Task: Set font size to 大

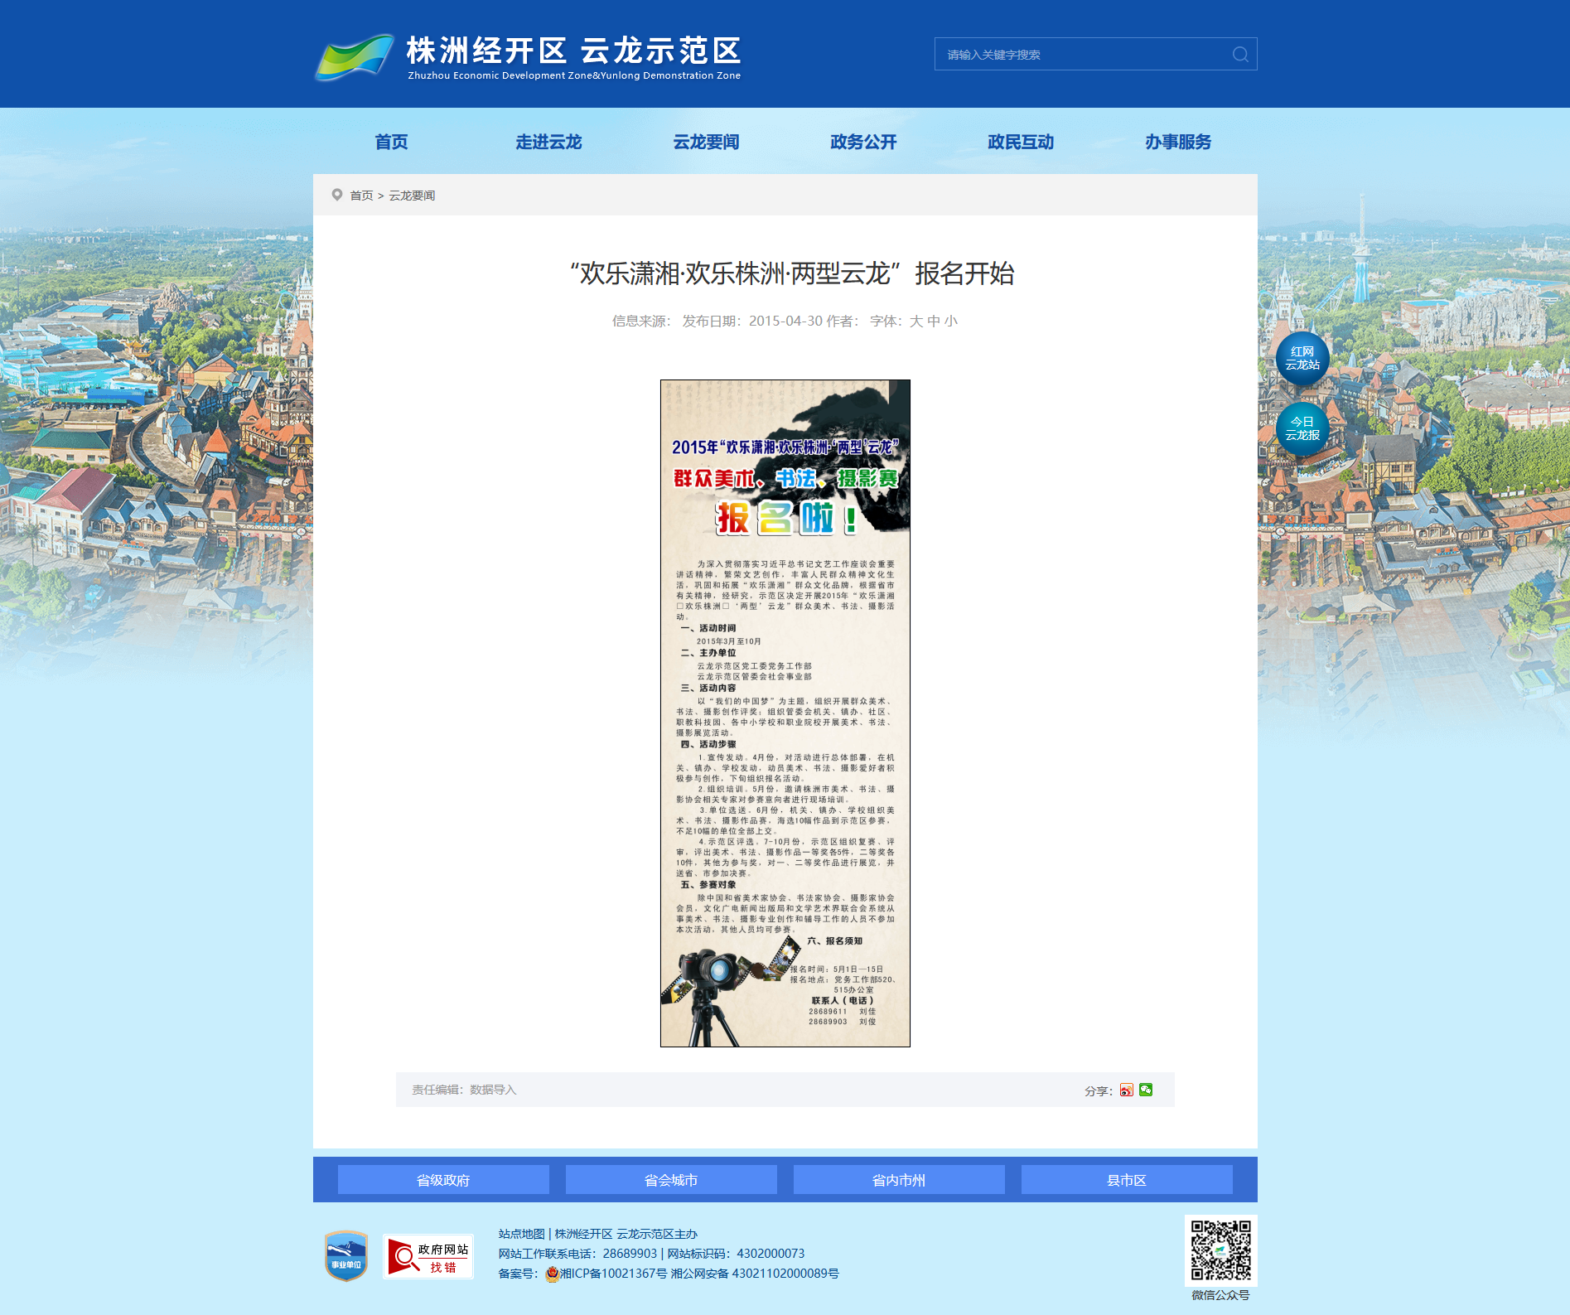Action: tap(915, 321)
